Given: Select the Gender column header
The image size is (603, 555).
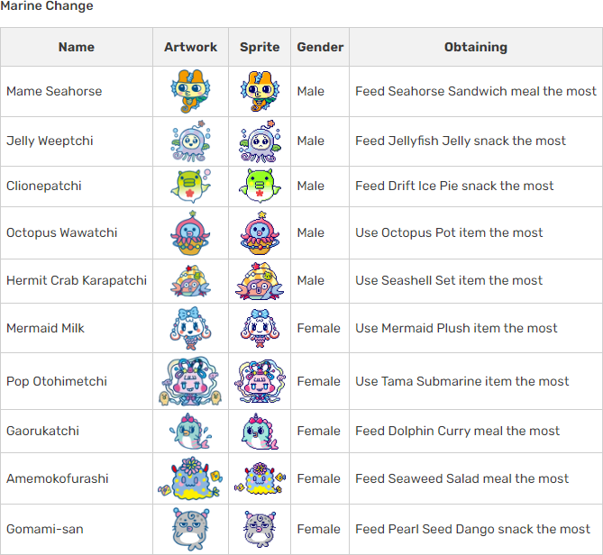Looking at the screenshot, I should [320, 47].
